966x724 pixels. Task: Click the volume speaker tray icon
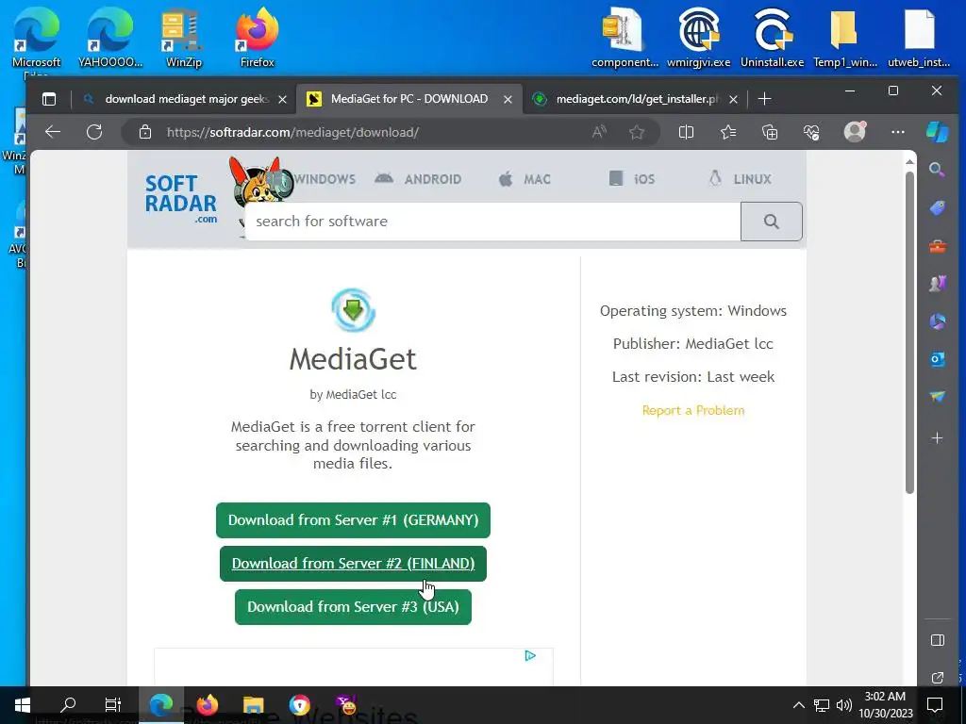pos(844,705)
